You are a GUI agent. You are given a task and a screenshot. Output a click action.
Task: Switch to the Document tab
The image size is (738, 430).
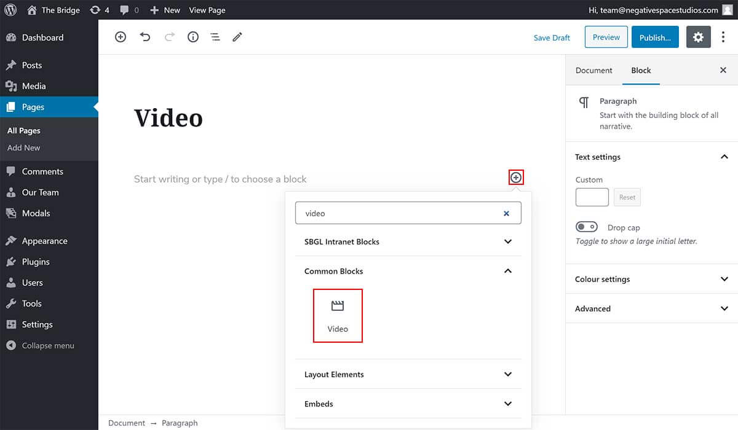pos(593,70)
